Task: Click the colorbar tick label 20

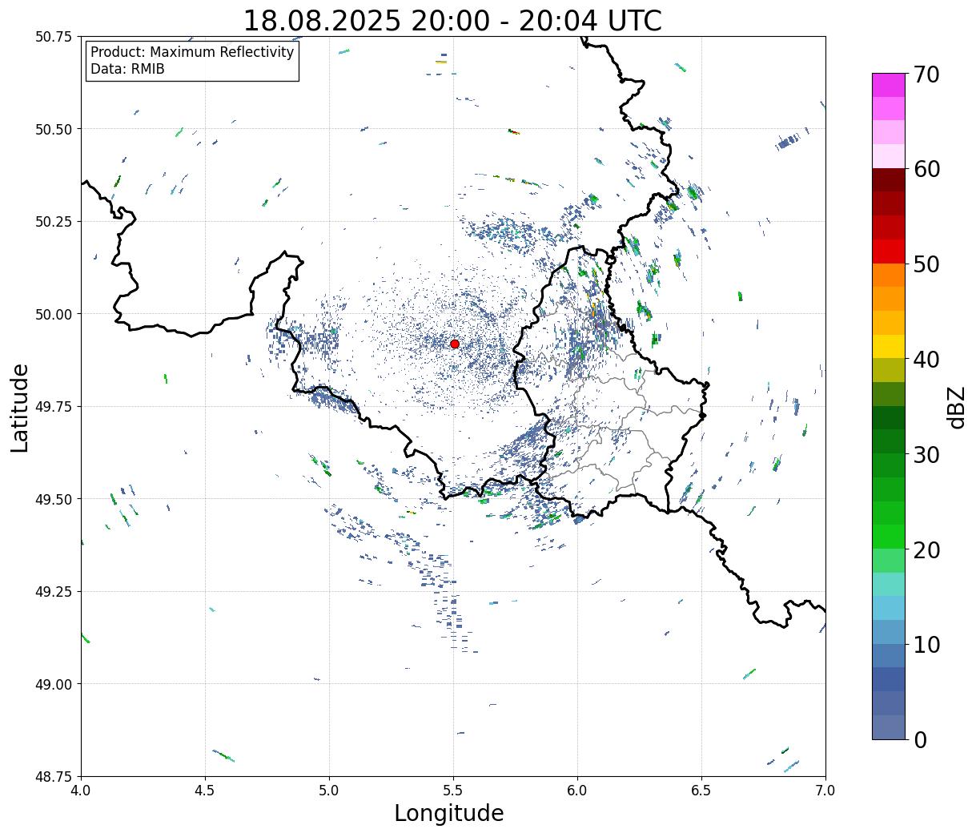Action: point(926,549)
